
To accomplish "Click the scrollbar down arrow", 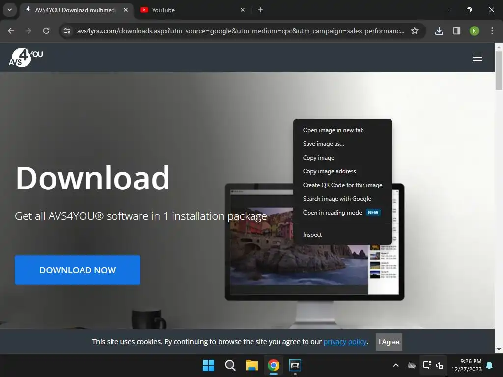I will tap(499, 349).
